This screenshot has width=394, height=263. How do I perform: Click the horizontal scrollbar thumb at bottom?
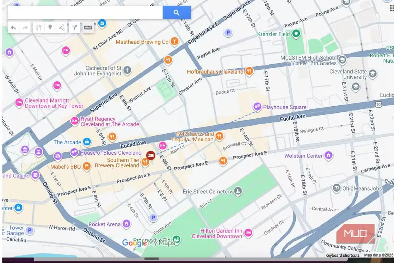coord(152,259)
